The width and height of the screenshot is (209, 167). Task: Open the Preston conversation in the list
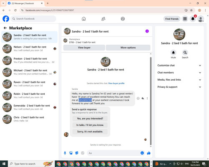coord(29,61)
